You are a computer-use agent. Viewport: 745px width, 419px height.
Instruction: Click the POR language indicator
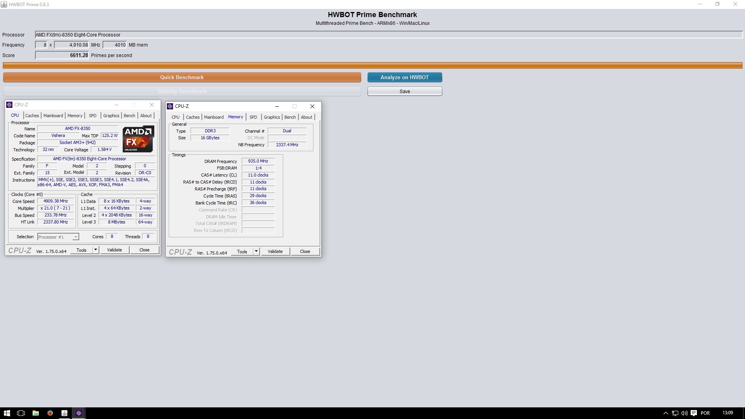(x=705, y=413)
